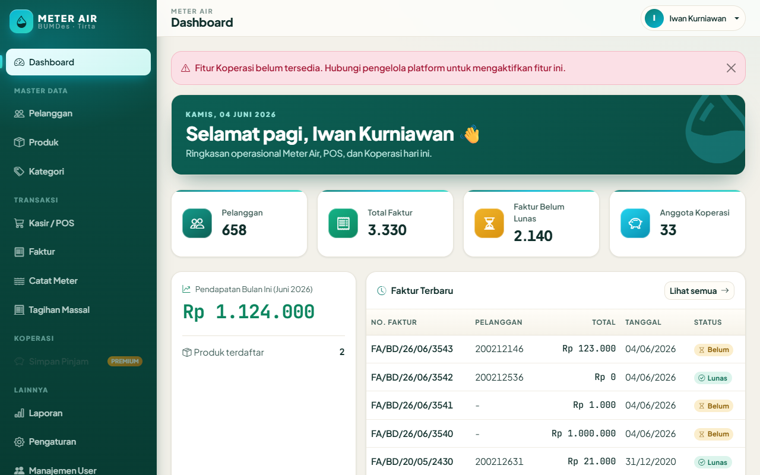Viewport: 760px width, 475px height.
Task: Open the Total Faktur 3.330 card
Action: click(385, 223)
